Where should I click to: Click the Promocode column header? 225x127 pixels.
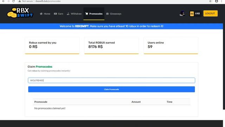click(41, 102)
